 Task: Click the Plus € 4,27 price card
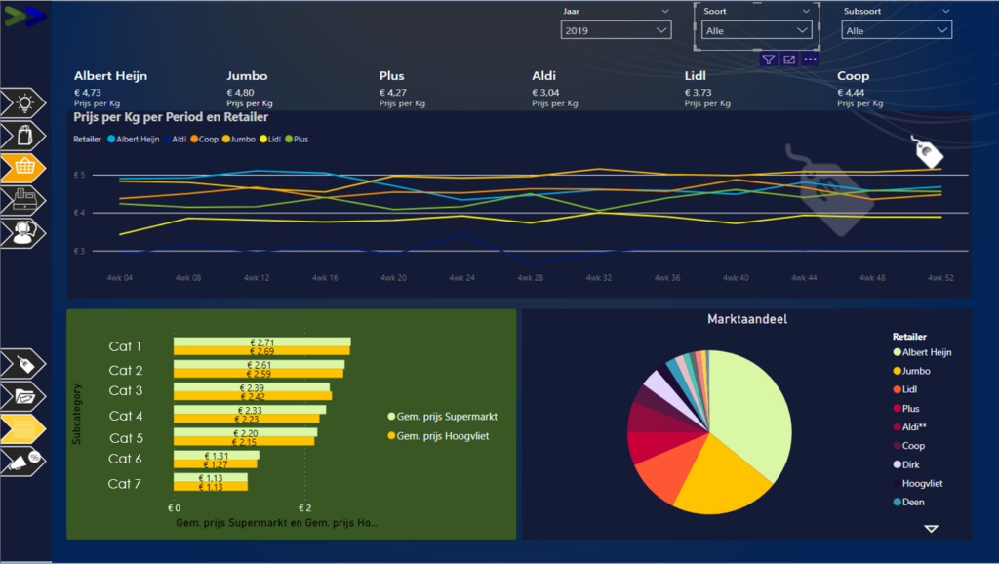click(x=402, y=89)
